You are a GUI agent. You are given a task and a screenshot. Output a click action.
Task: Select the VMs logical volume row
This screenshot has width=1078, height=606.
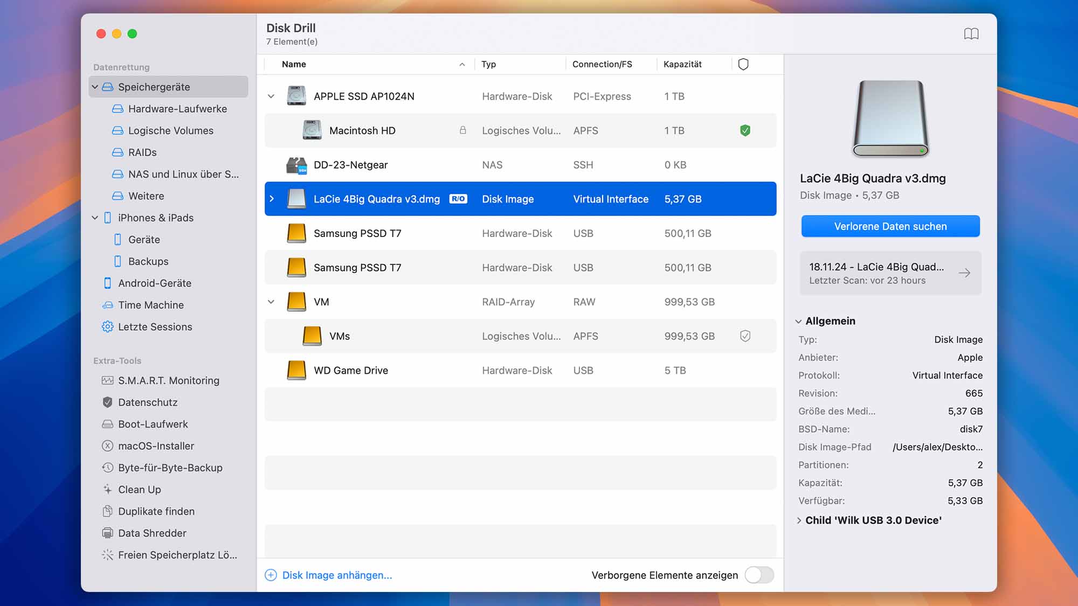click(520, 336)
